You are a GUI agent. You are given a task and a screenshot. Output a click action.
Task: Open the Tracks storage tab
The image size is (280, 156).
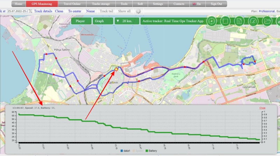coord(100,4)
